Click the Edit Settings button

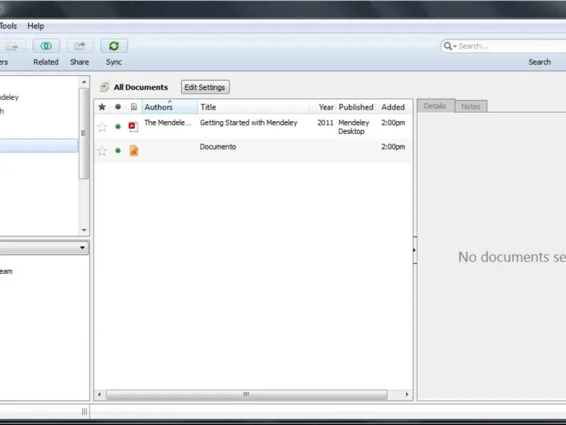(205, 87)
